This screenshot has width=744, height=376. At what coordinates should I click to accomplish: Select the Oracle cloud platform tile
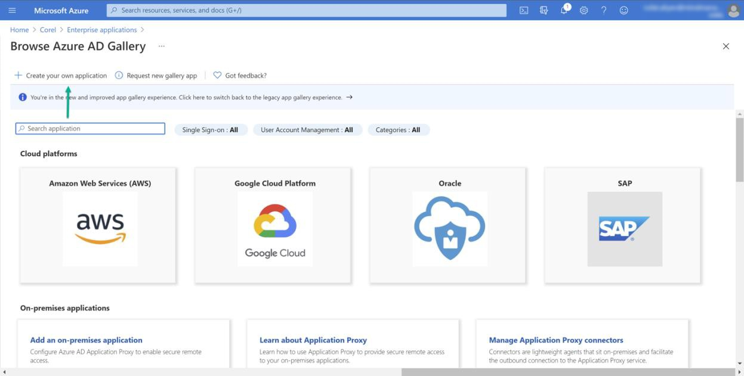(447, 225)
